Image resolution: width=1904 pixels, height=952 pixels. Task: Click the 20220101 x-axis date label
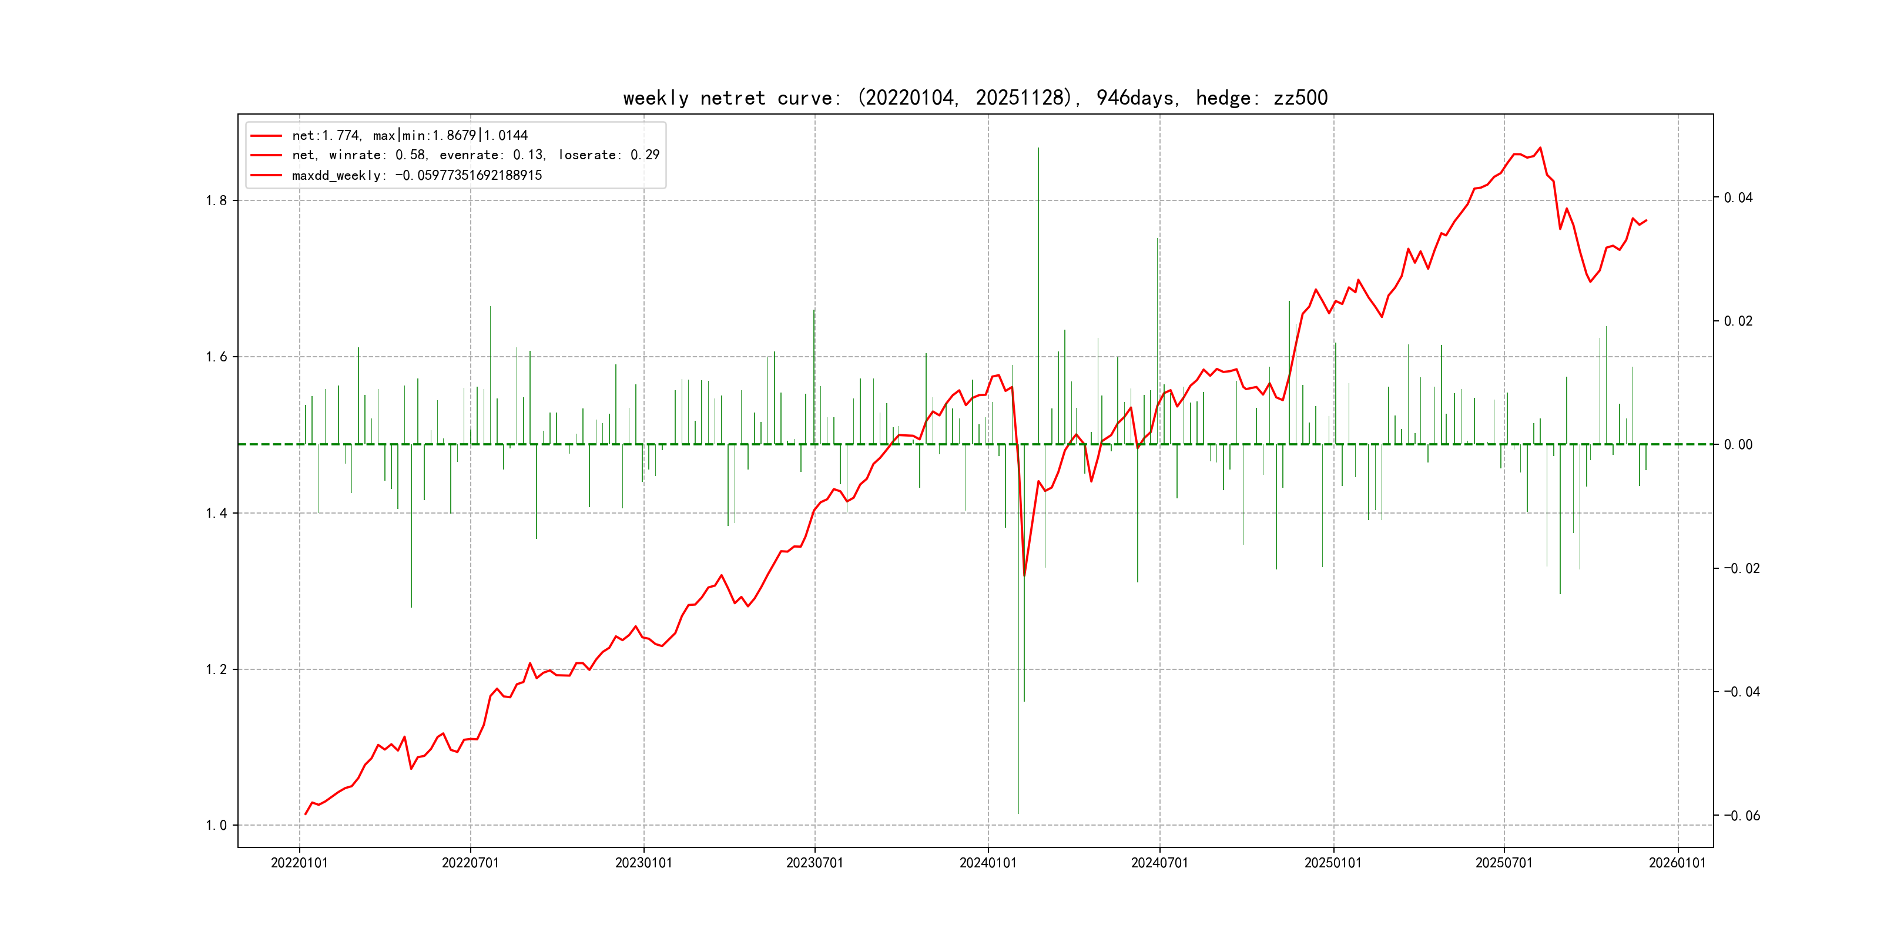click(299, 863)
